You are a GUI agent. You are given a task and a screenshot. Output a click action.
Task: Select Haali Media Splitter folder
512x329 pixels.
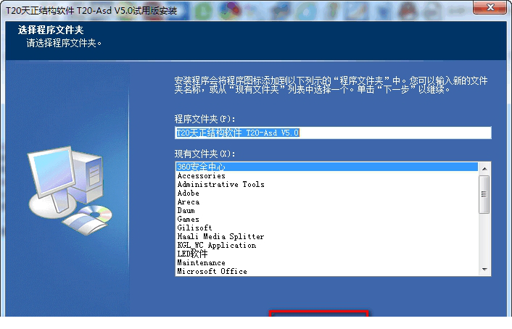click(327, 236)
